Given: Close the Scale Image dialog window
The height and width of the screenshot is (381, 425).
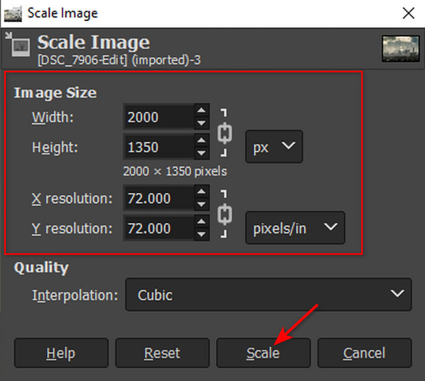Looking at the screenshot, I should [408, 13].
